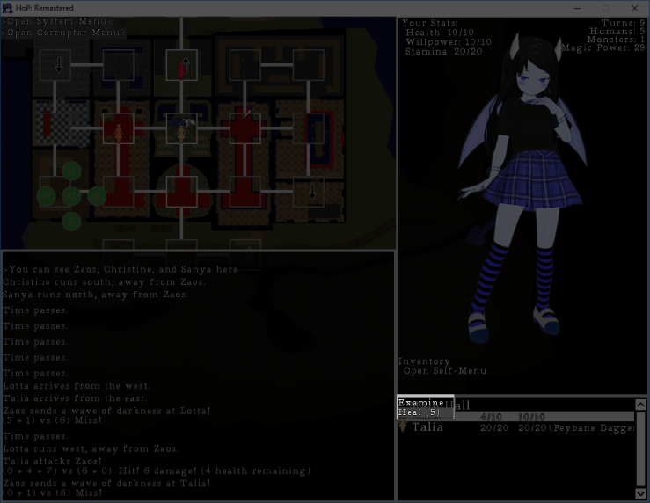Select the orange figure on the map

[x=118, y=134]
